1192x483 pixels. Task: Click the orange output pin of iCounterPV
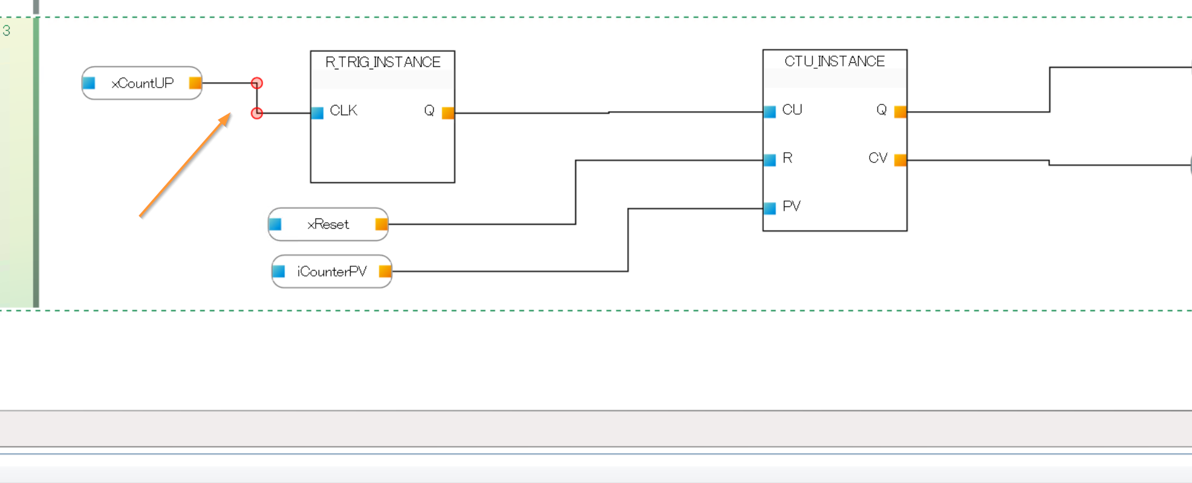tap(385, 272)
